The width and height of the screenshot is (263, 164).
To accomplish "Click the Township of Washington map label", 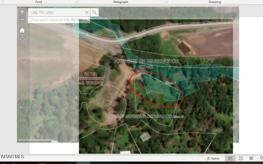I will (146, 64).
